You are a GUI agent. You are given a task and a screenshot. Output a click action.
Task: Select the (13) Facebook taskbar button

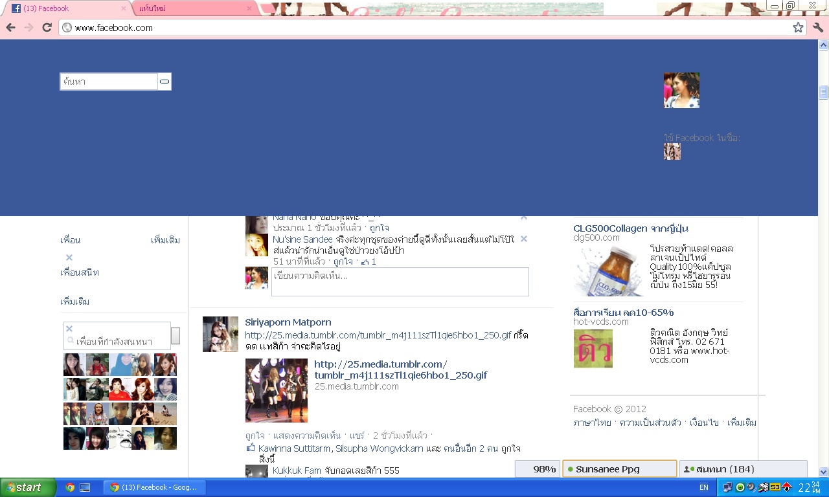(x=155, y=487)
